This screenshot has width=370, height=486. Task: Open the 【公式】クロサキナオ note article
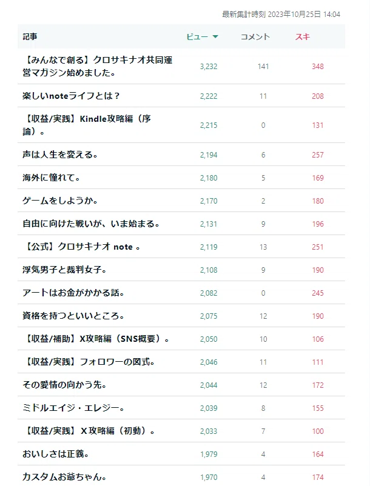pyautogui.click(x=81, y=247)
